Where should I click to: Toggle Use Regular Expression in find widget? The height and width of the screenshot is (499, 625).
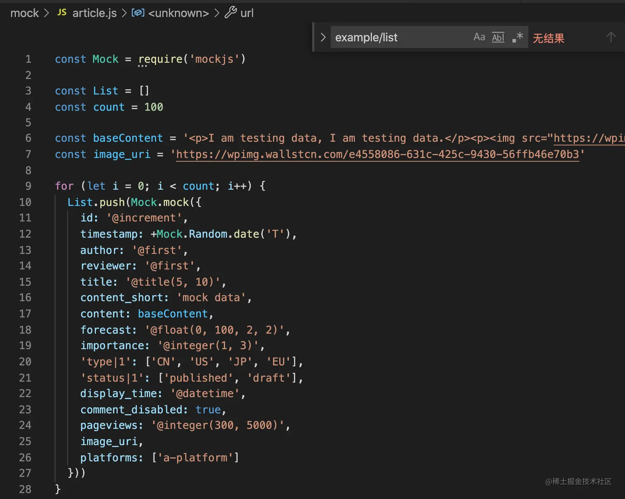click(518, 37)
